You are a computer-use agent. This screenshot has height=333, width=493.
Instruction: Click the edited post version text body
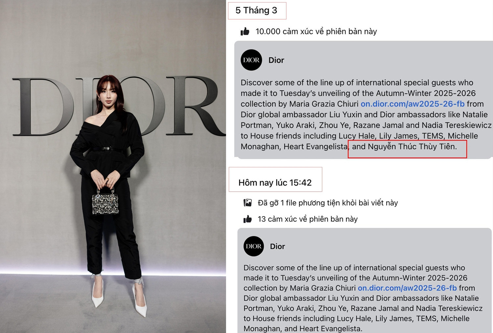(x=363, y=298)
